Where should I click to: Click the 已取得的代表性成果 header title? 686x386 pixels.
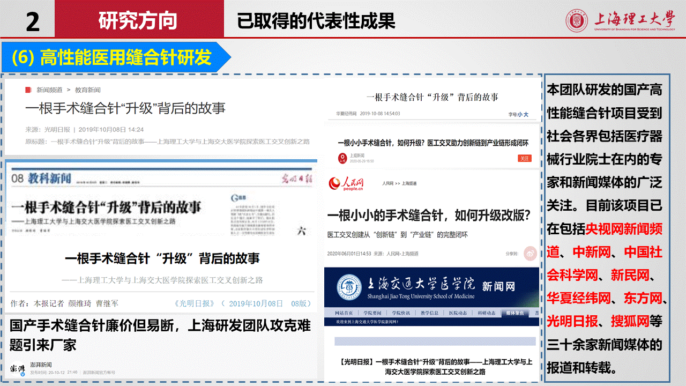(x=316, y=20)
